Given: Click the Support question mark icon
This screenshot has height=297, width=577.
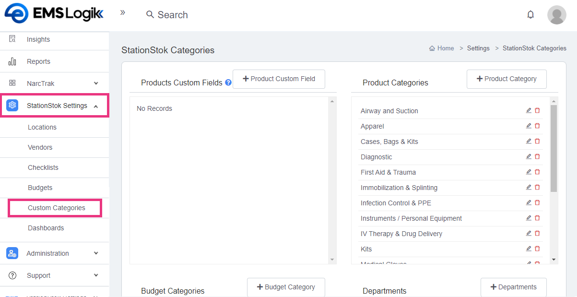Looking at the screenshot, I should click(12, 275).
